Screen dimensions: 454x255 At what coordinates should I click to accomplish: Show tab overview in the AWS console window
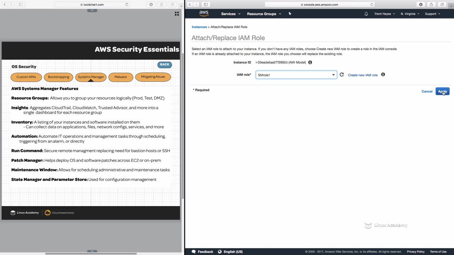[x=442, y=5]
